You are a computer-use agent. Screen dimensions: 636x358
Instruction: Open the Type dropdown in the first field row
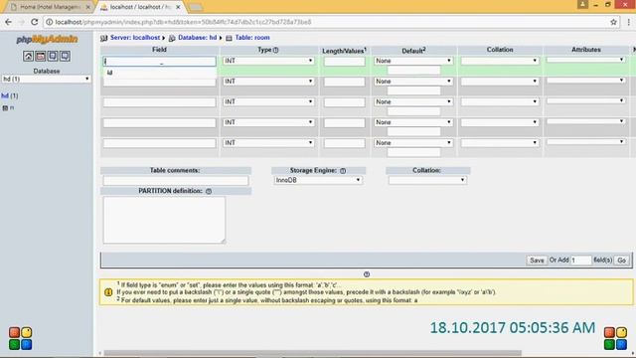point(268,61)
